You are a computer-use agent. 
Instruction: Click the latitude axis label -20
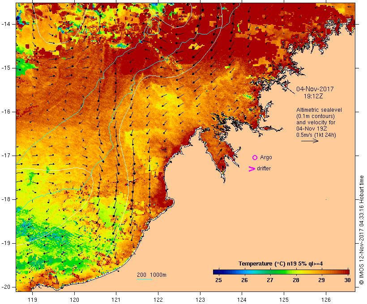tap(6, 287)
